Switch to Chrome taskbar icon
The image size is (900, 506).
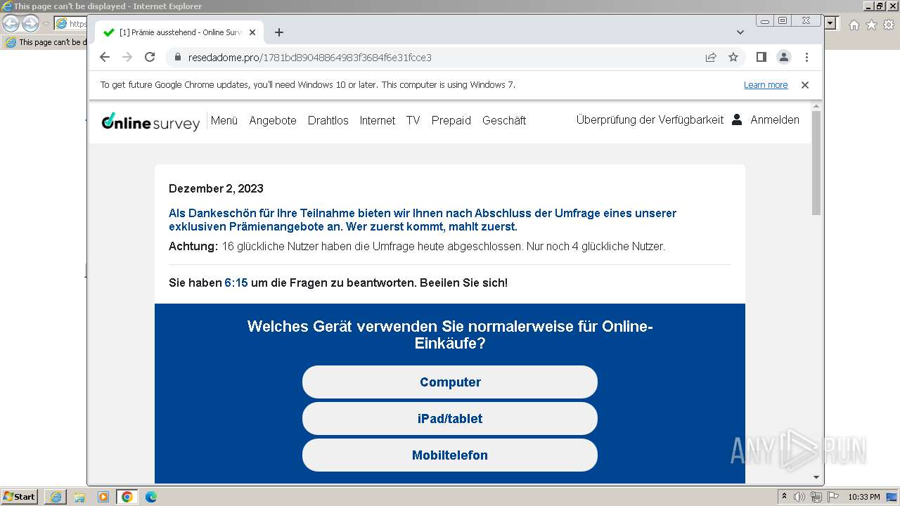(127, 497)
